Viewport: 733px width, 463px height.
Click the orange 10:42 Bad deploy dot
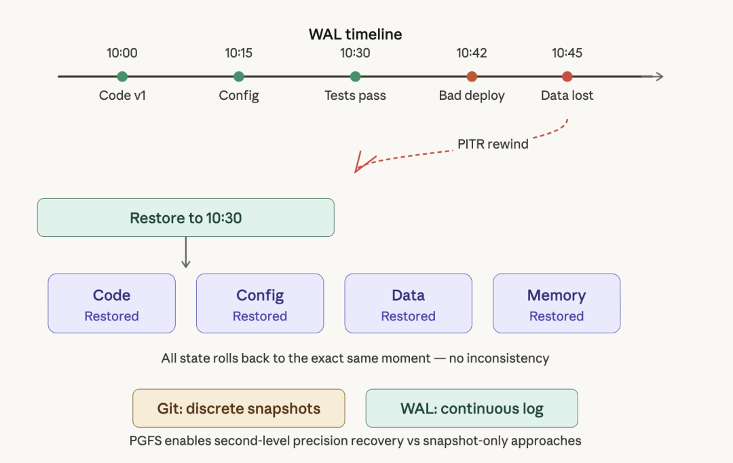[x=472, y=77]
